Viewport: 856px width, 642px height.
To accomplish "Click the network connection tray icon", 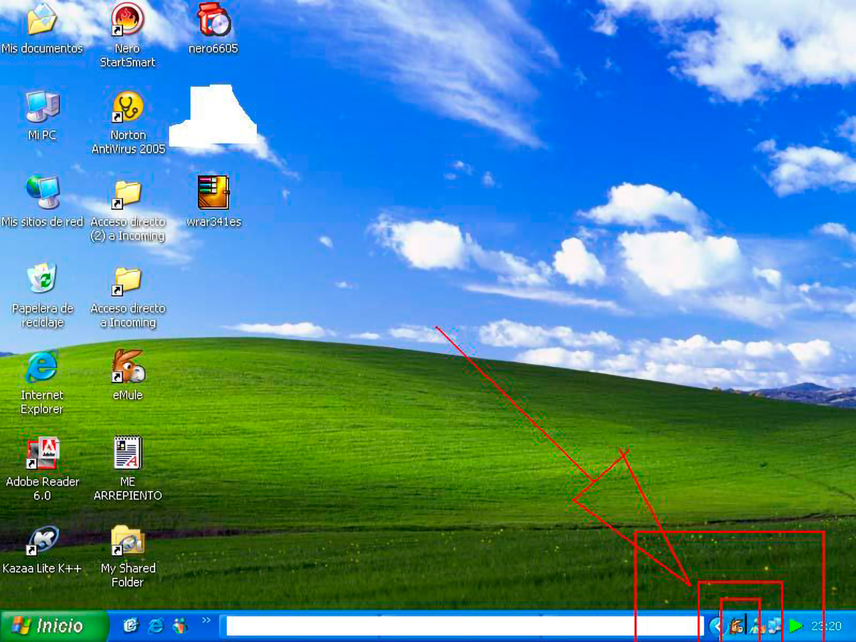I will point(774,627).
